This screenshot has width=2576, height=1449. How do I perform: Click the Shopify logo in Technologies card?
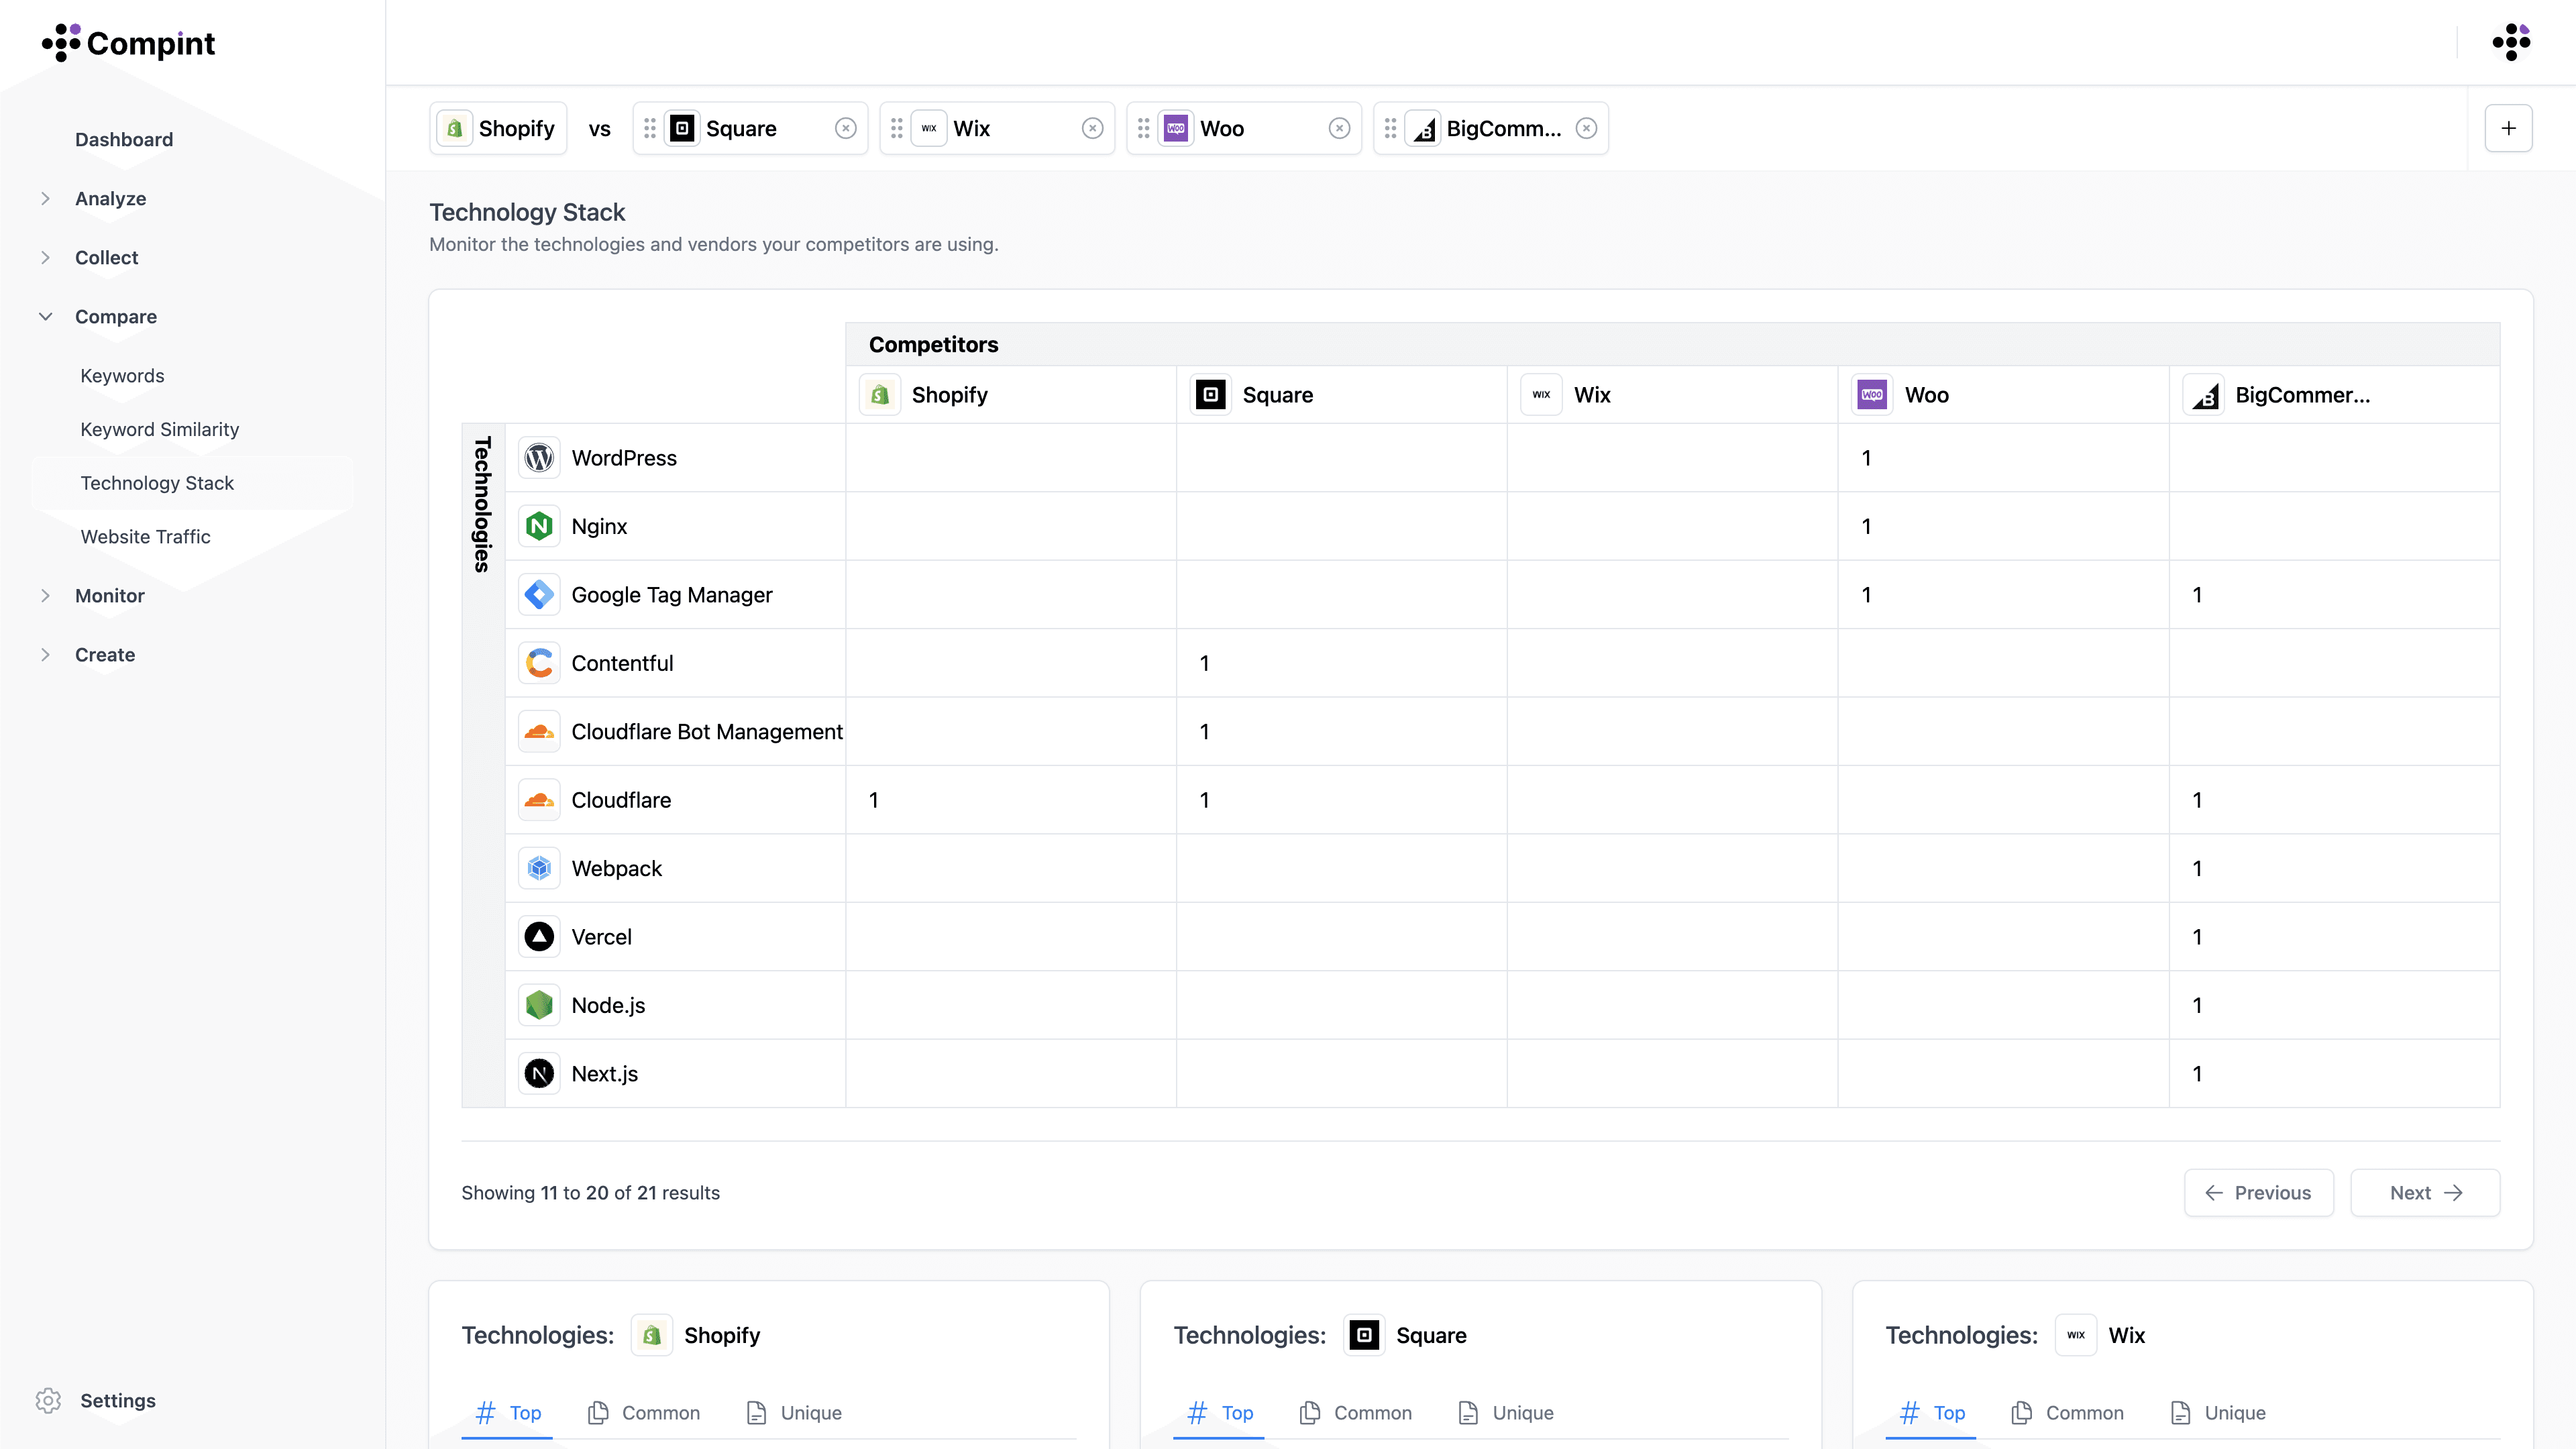(x=652, y=1335)
